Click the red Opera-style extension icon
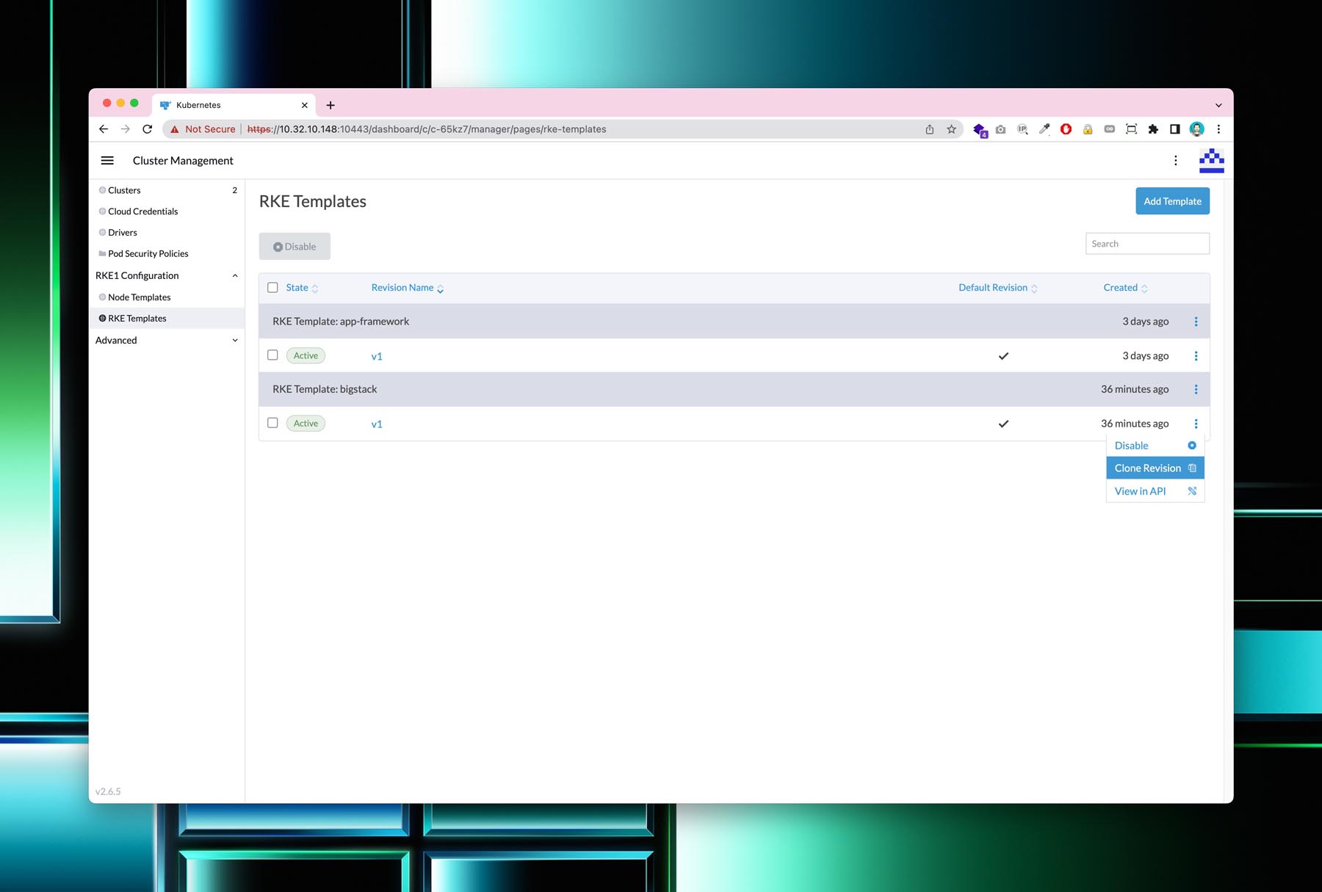This screenshot has width=1322, height=892. [1066, 129]
